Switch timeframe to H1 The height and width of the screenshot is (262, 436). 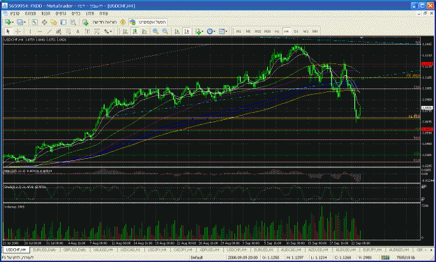pos(277,31)
